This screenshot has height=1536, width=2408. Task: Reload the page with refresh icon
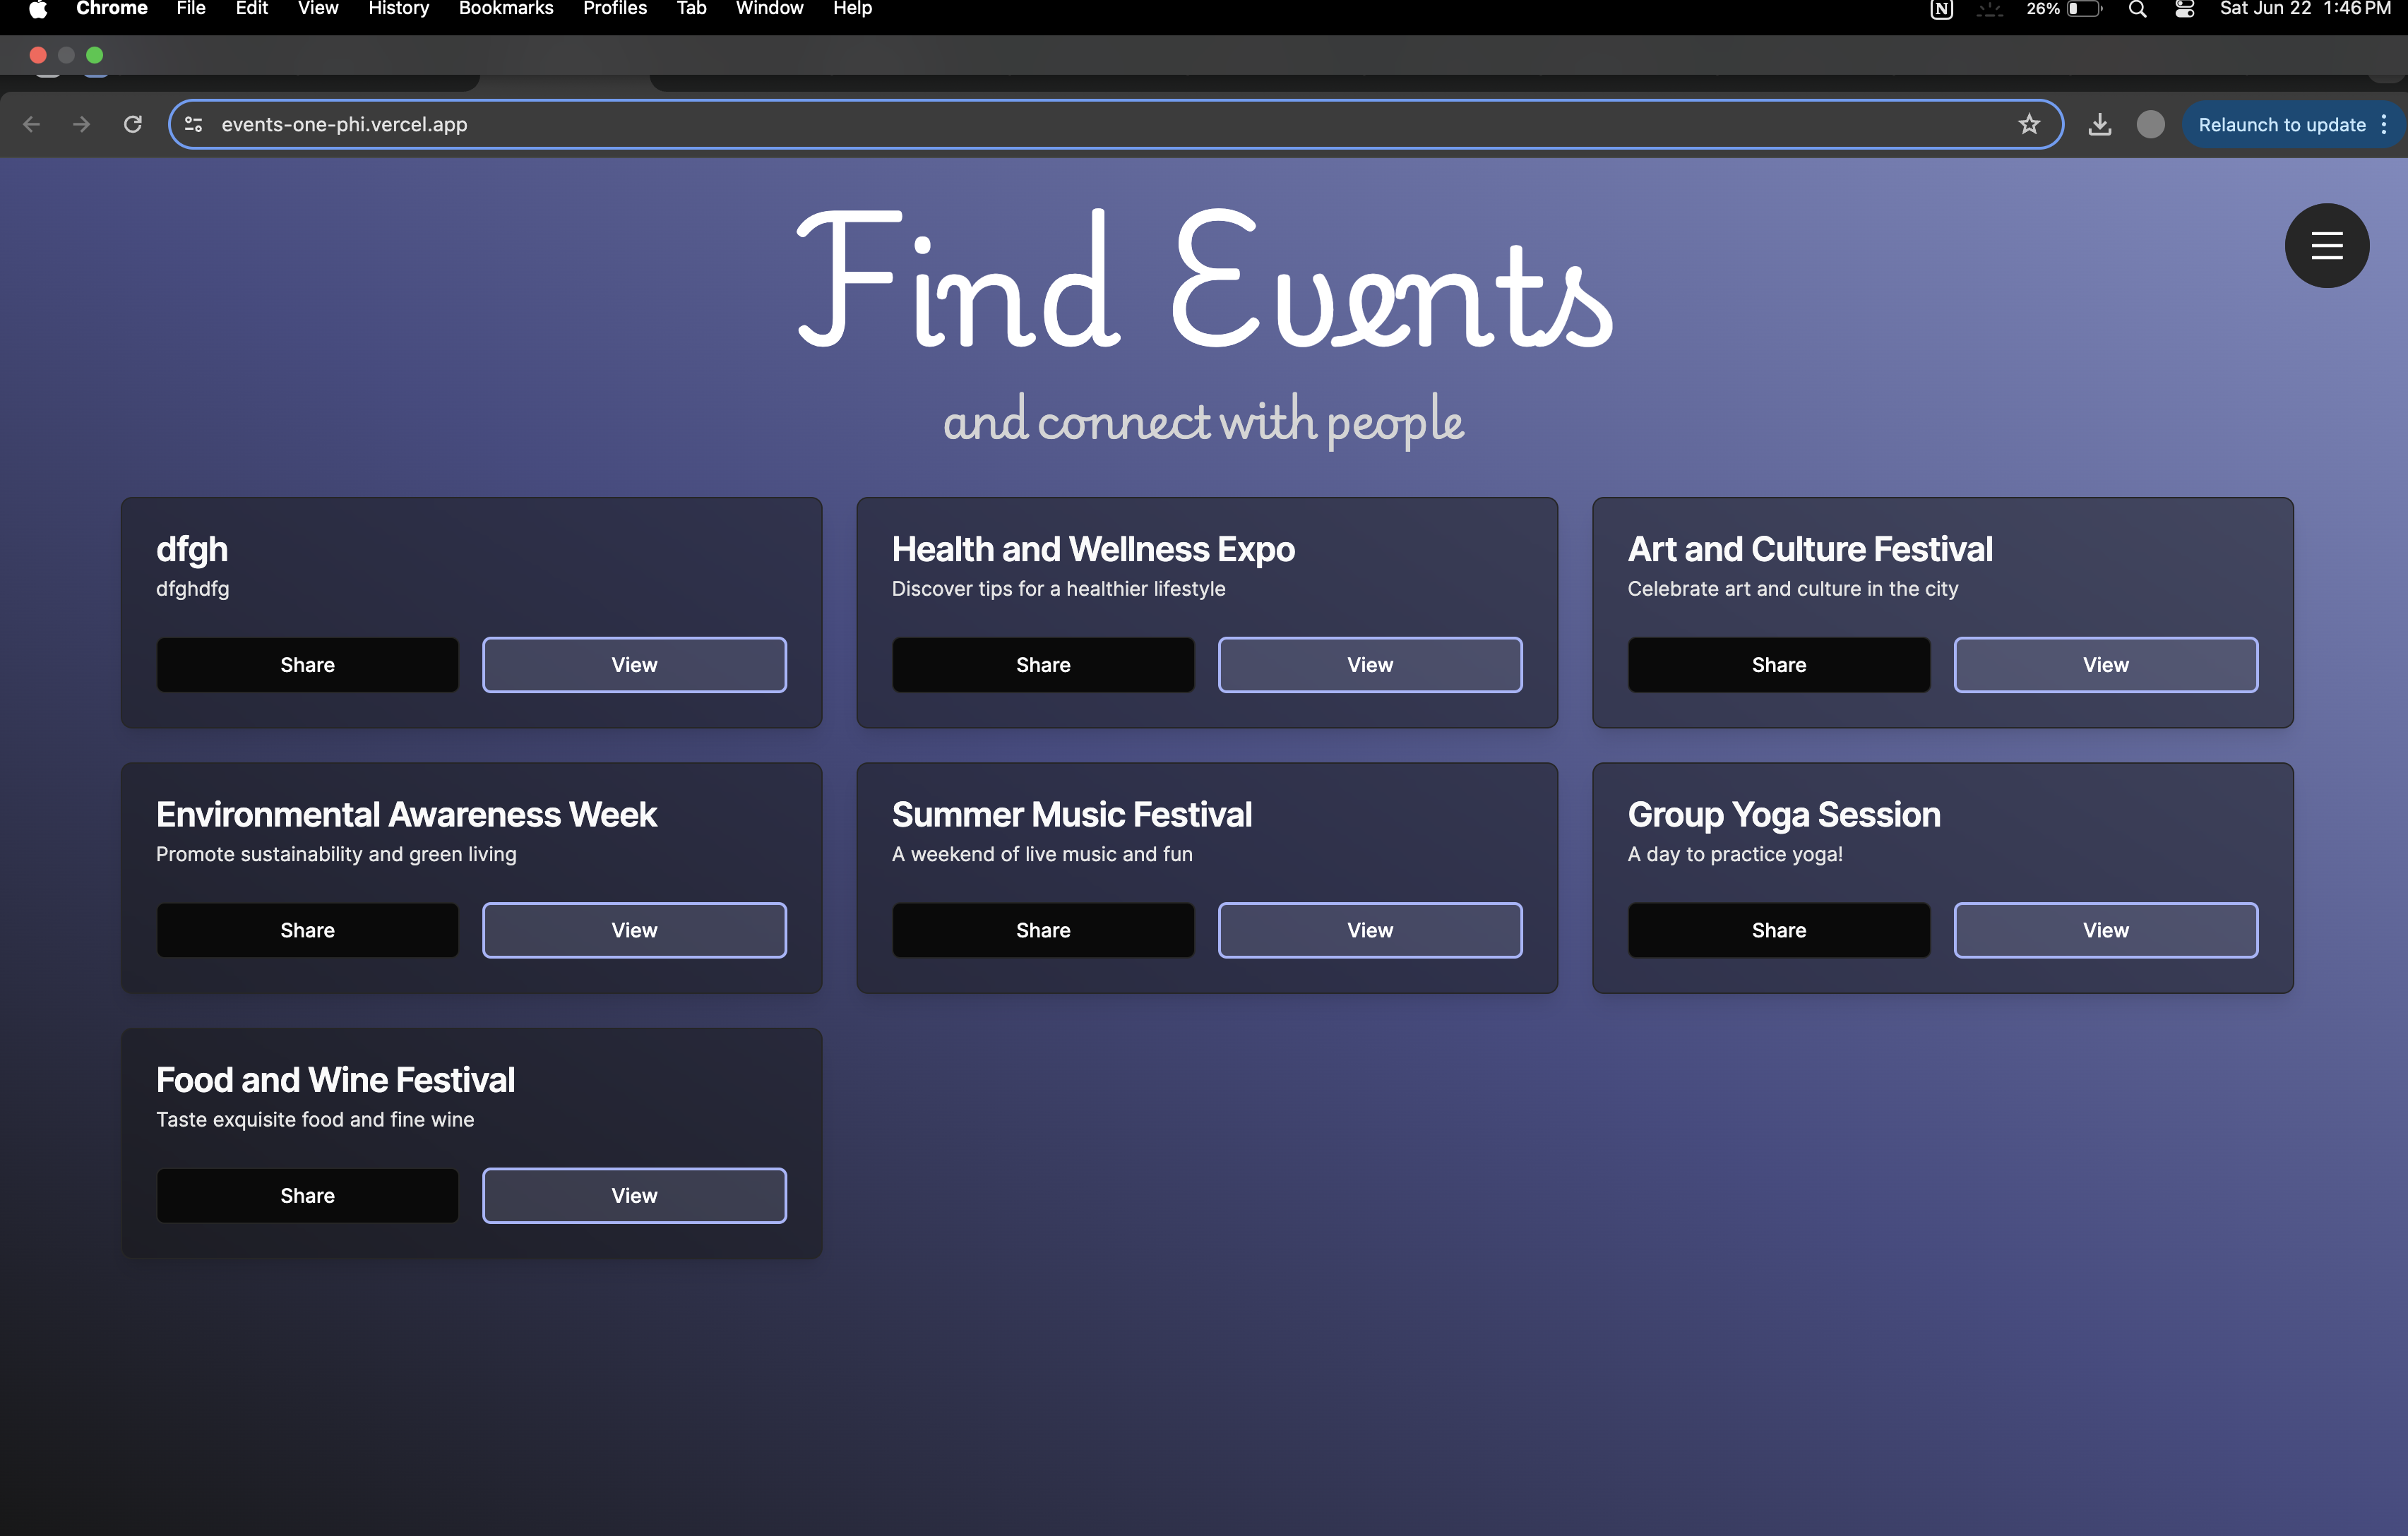(x=133, y=124)
